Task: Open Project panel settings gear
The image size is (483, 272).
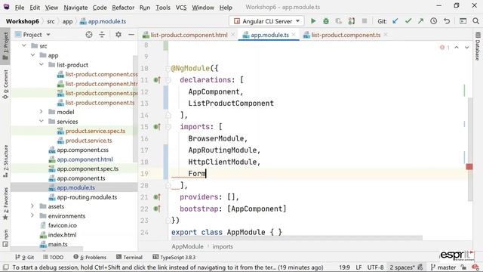Action: [x=118, y=35]
